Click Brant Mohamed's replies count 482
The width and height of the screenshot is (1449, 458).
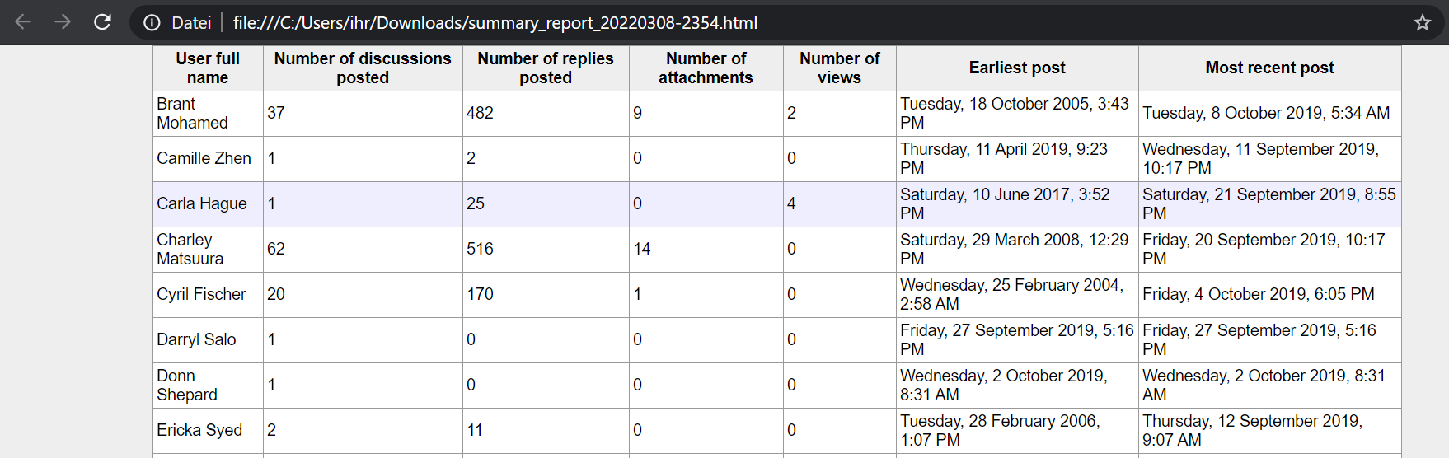(x=480, y=114)
